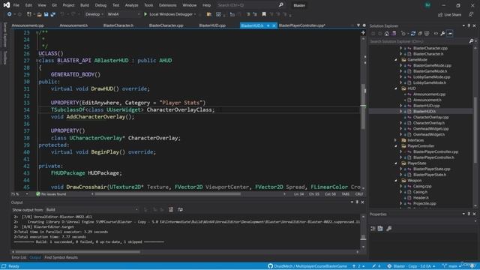Collapse the Weapon folder
This screenshot has width=480, height=270.
click(x=396, y=181)
